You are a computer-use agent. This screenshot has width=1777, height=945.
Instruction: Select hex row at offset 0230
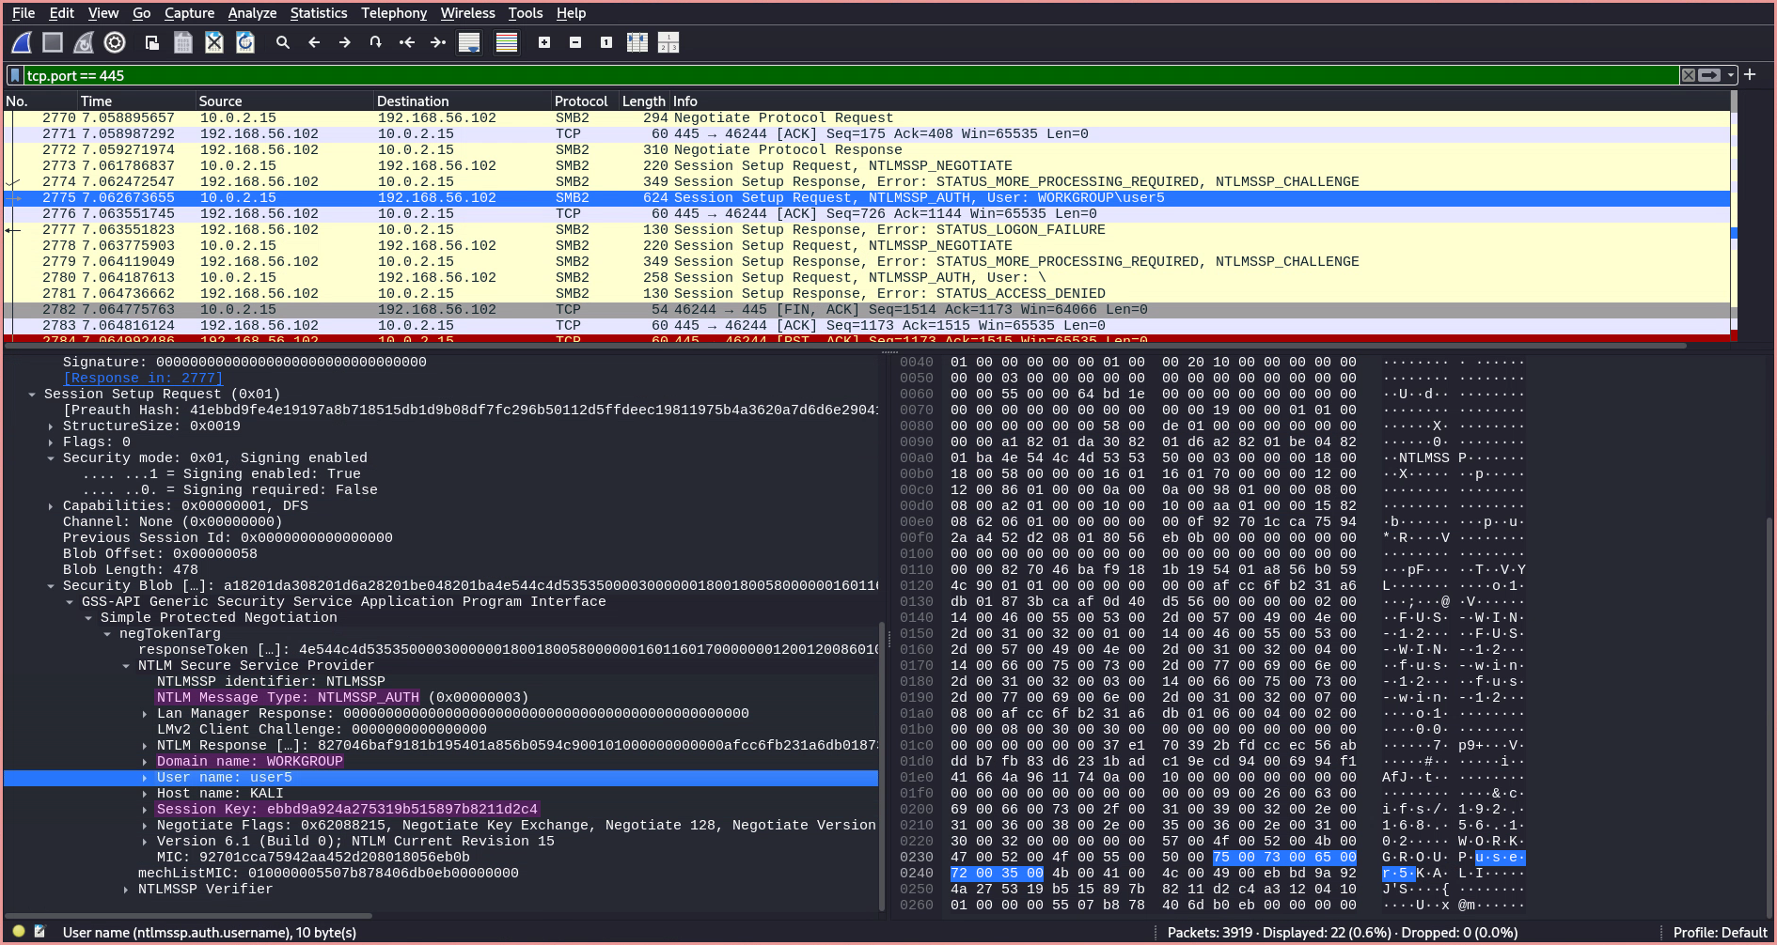tap(1212, 858)
